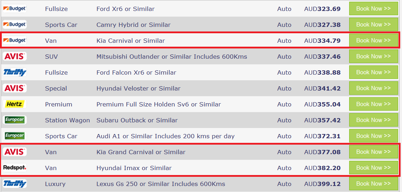Click the Budget logo for Kia Carnival

click(x=15, y=41)
